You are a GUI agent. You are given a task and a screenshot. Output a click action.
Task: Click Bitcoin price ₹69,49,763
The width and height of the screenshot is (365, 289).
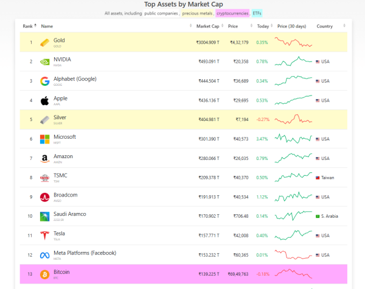(238, 274)
